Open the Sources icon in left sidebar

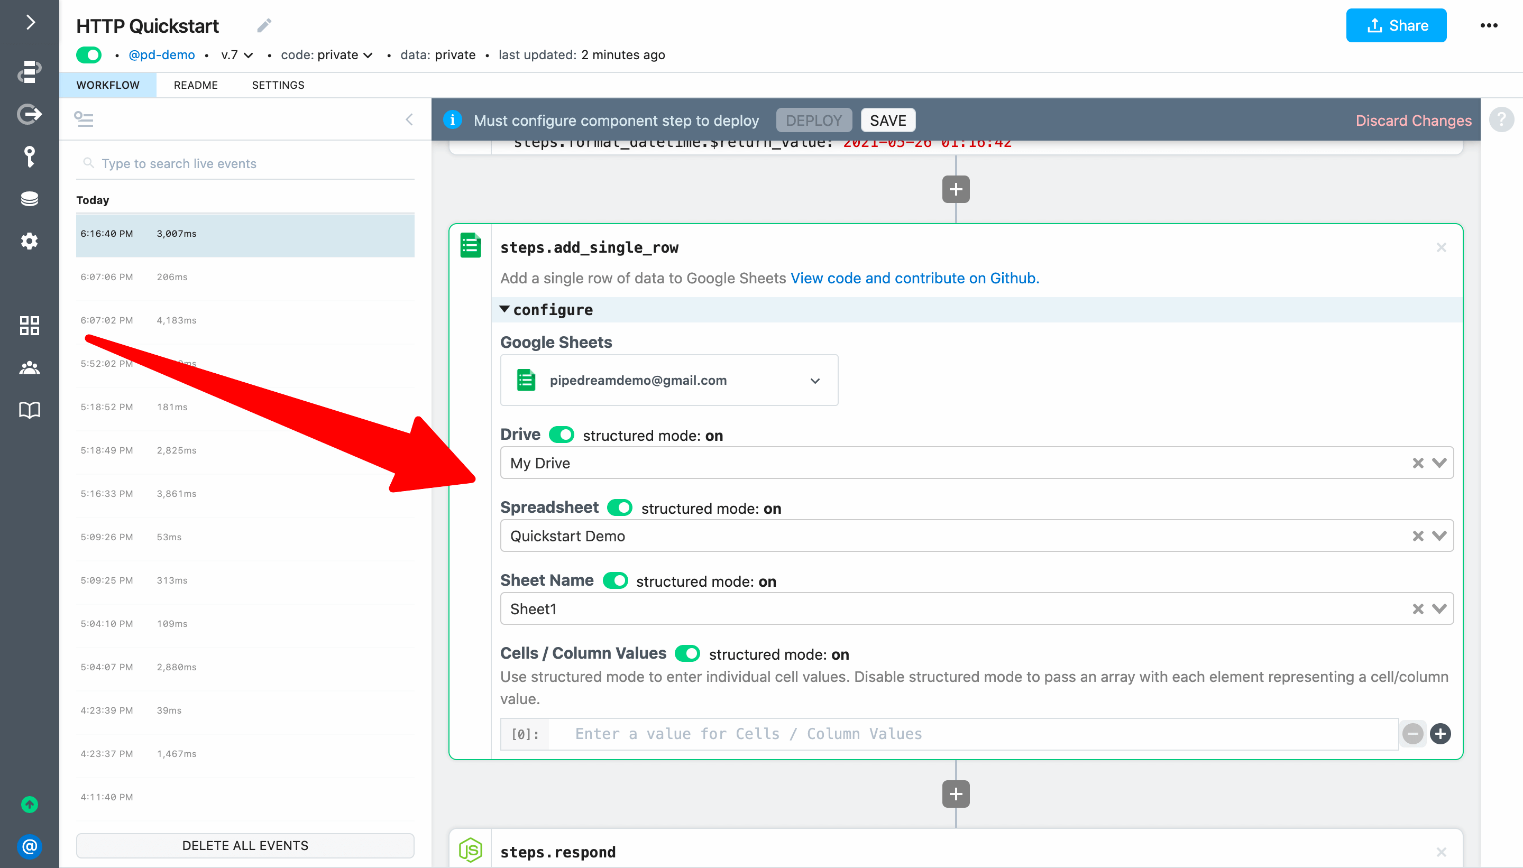click(29, 114)
